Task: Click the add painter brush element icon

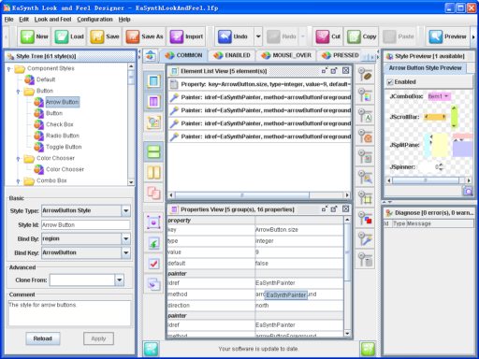Action: tap(365, 239)
